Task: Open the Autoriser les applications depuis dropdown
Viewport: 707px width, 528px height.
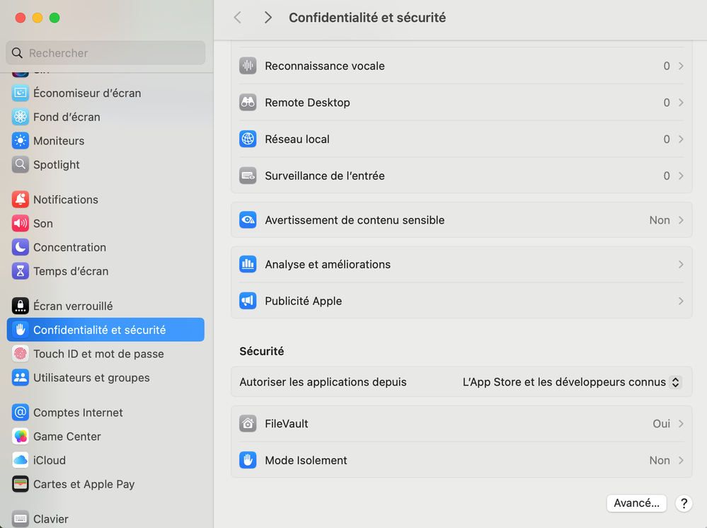Action: [x=571, y=382]
